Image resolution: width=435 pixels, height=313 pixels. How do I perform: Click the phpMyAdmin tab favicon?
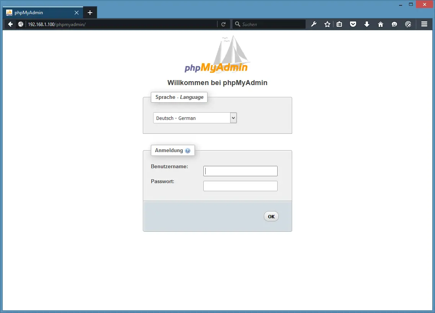pos(9,13)
